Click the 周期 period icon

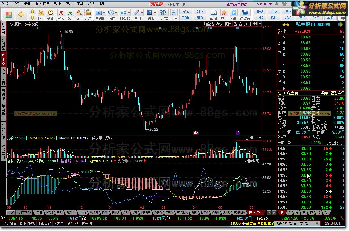tap(111, 13)
